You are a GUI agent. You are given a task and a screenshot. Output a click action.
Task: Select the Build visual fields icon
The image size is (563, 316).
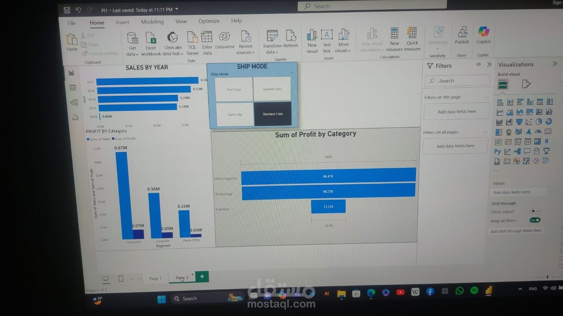tap(503, 85)
